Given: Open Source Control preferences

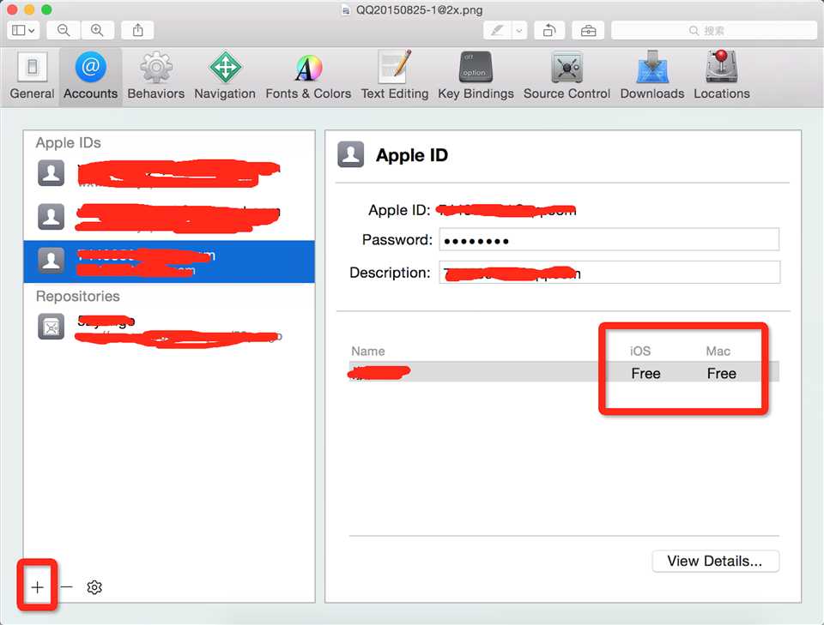Looking at the screenshot, I should click(566, 76).
